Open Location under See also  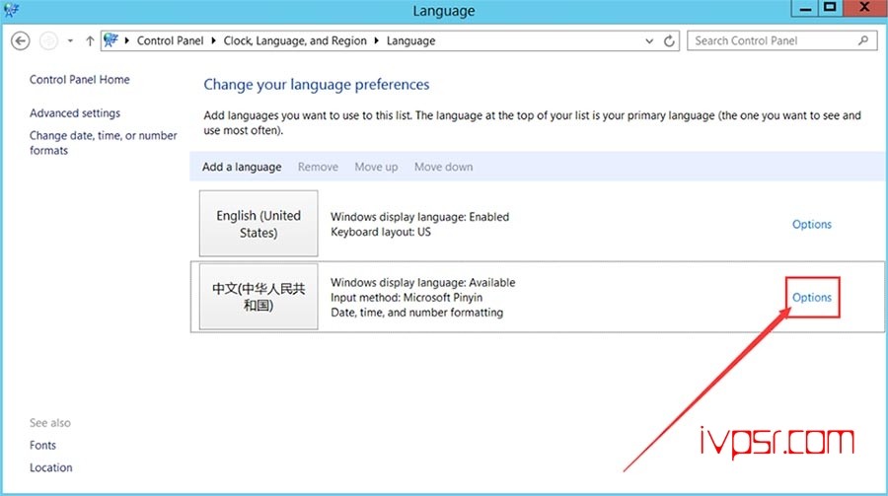[x=51, y=467]
